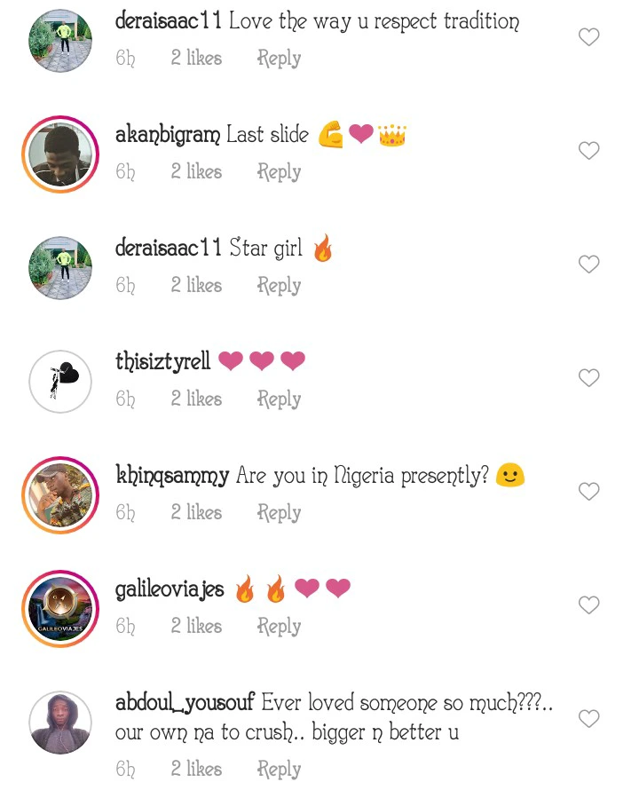Open abdoul_yousouf's profile photo

coord(60,723)
